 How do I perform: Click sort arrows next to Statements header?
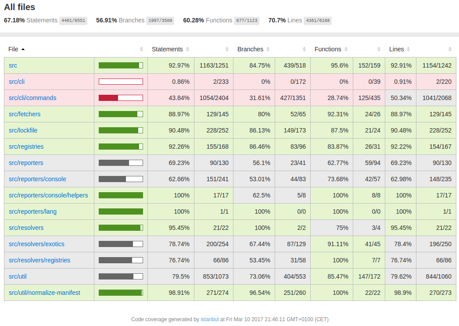188,49
